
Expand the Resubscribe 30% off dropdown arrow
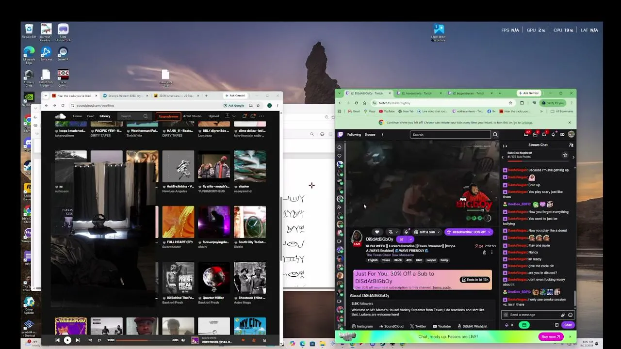pyautogui.click(x=489, y=232)
